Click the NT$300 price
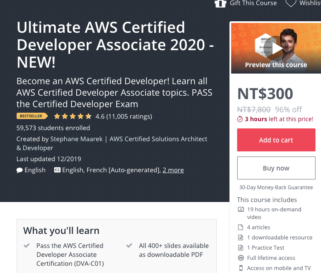 (x=265, y=94)
